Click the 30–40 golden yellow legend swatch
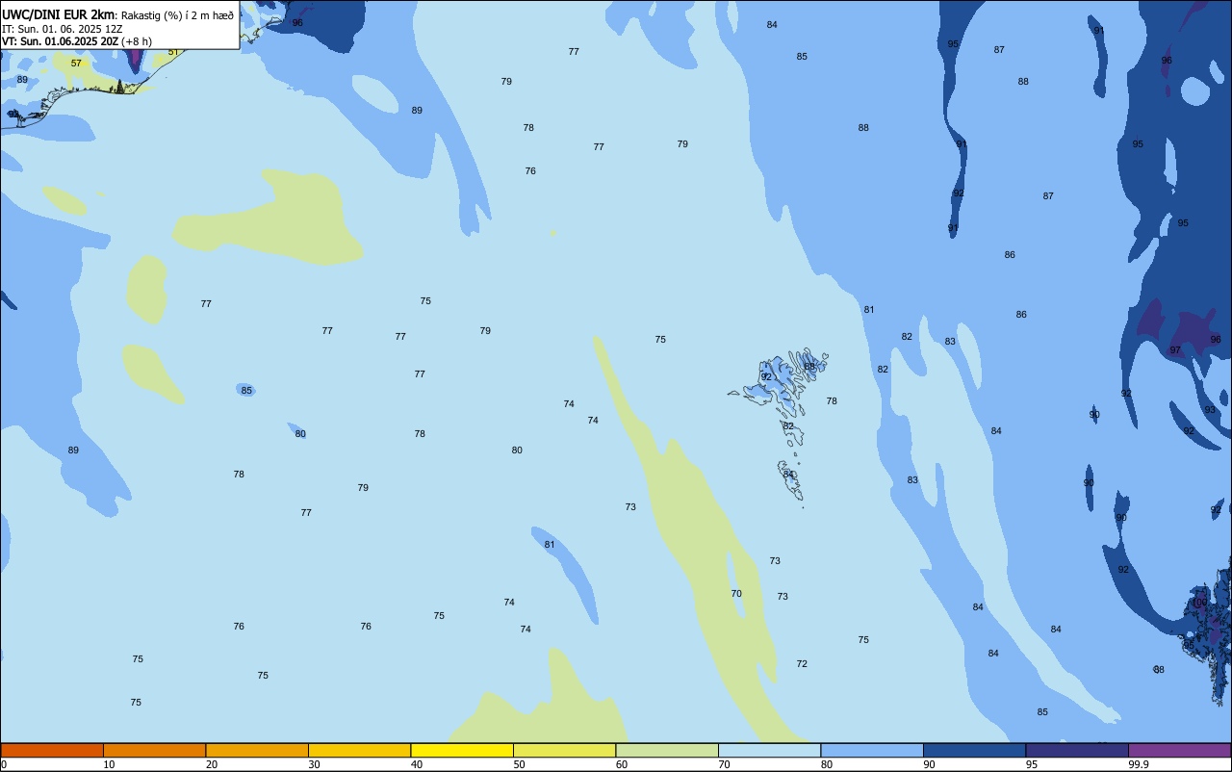Image resolution: width=1232 pixels, height=772 pixels. point(359,750)
